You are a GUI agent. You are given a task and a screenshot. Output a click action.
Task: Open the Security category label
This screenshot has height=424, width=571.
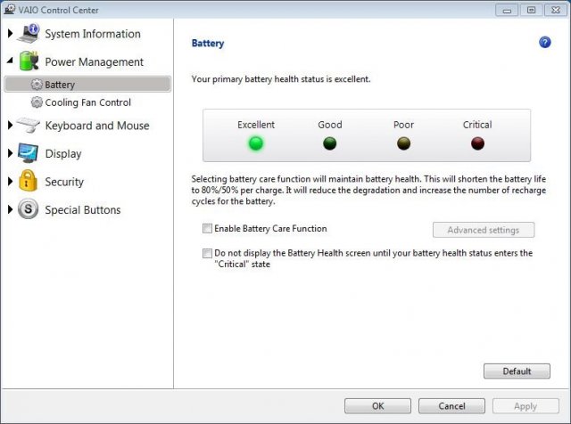pos(64,182)
